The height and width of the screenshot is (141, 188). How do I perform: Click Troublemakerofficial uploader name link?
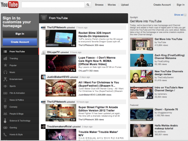pyautogui.click(x=59, y=127)
